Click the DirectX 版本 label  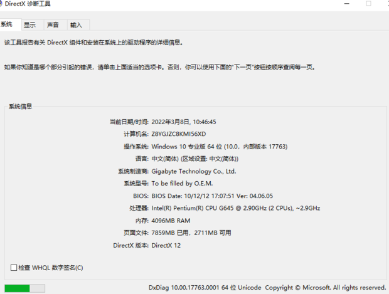(x=131, y=245)
